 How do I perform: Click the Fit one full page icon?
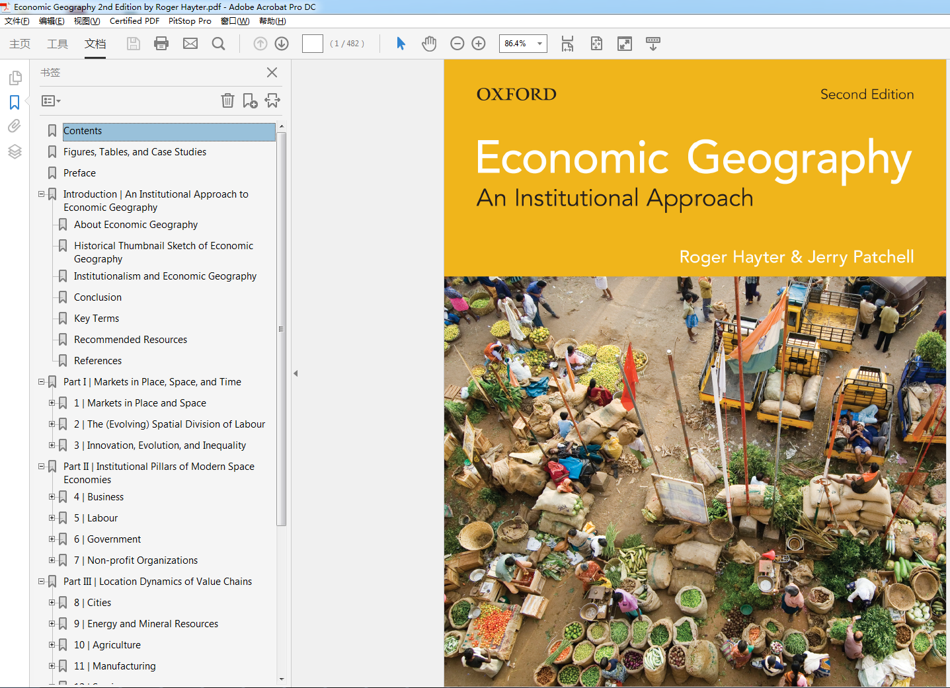pyautogui.click(x=596, y=44)
